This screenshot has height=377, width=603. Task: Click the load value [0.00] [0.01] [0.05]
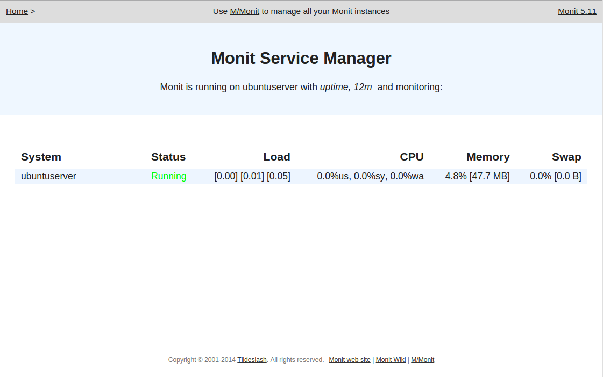pos(252,176)
